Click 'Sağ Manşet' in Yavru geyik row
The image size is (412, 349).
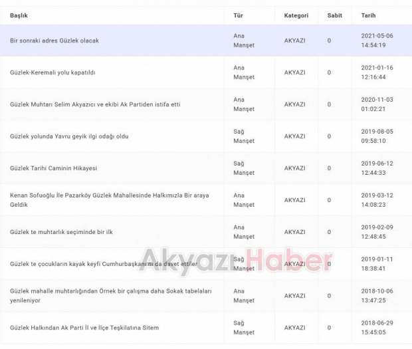pos(244,136)
